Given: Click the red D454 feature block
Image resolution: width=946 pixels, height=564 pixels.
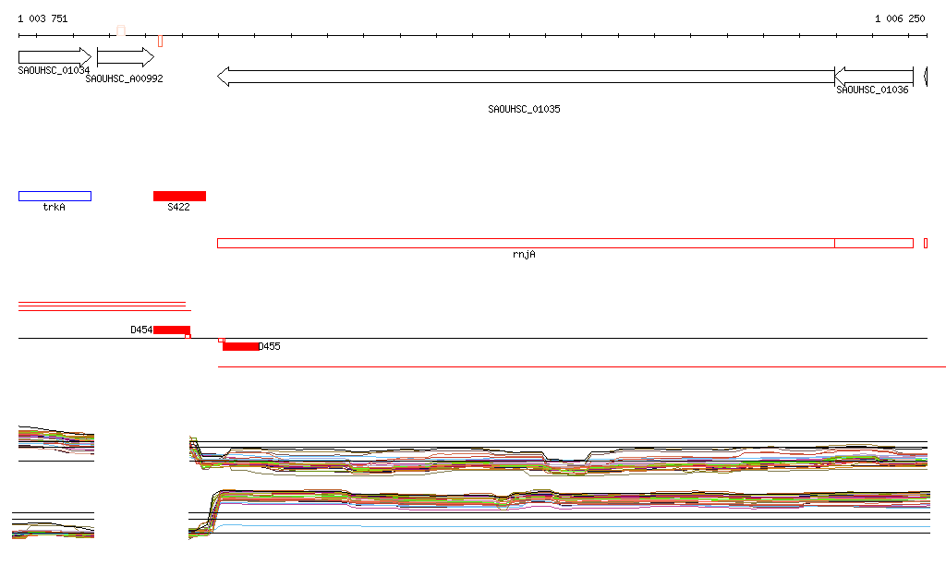Looking at the screenshot, I should 172,330.
